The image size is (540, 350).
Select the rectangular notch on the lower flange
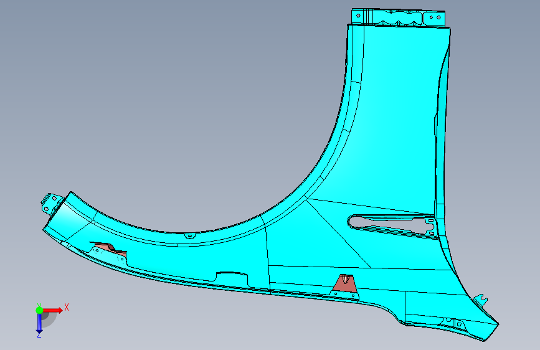point(232,278)
